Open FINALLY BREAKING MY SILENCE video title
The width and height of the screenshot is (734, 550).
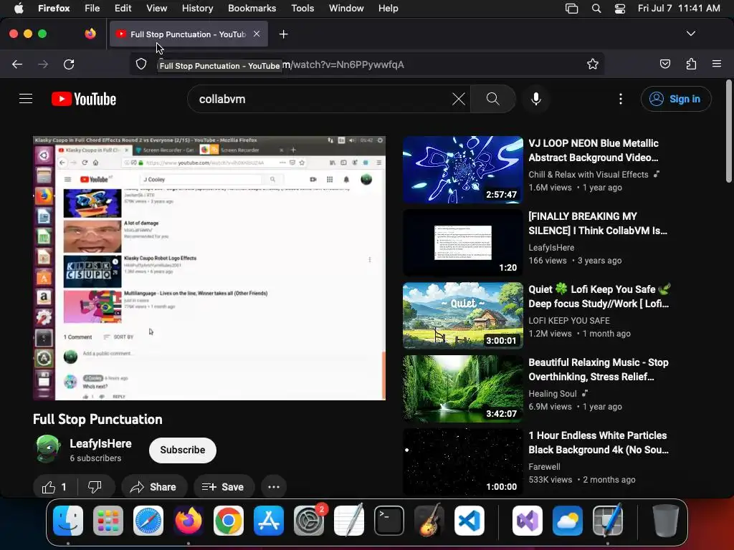[598, 223]
